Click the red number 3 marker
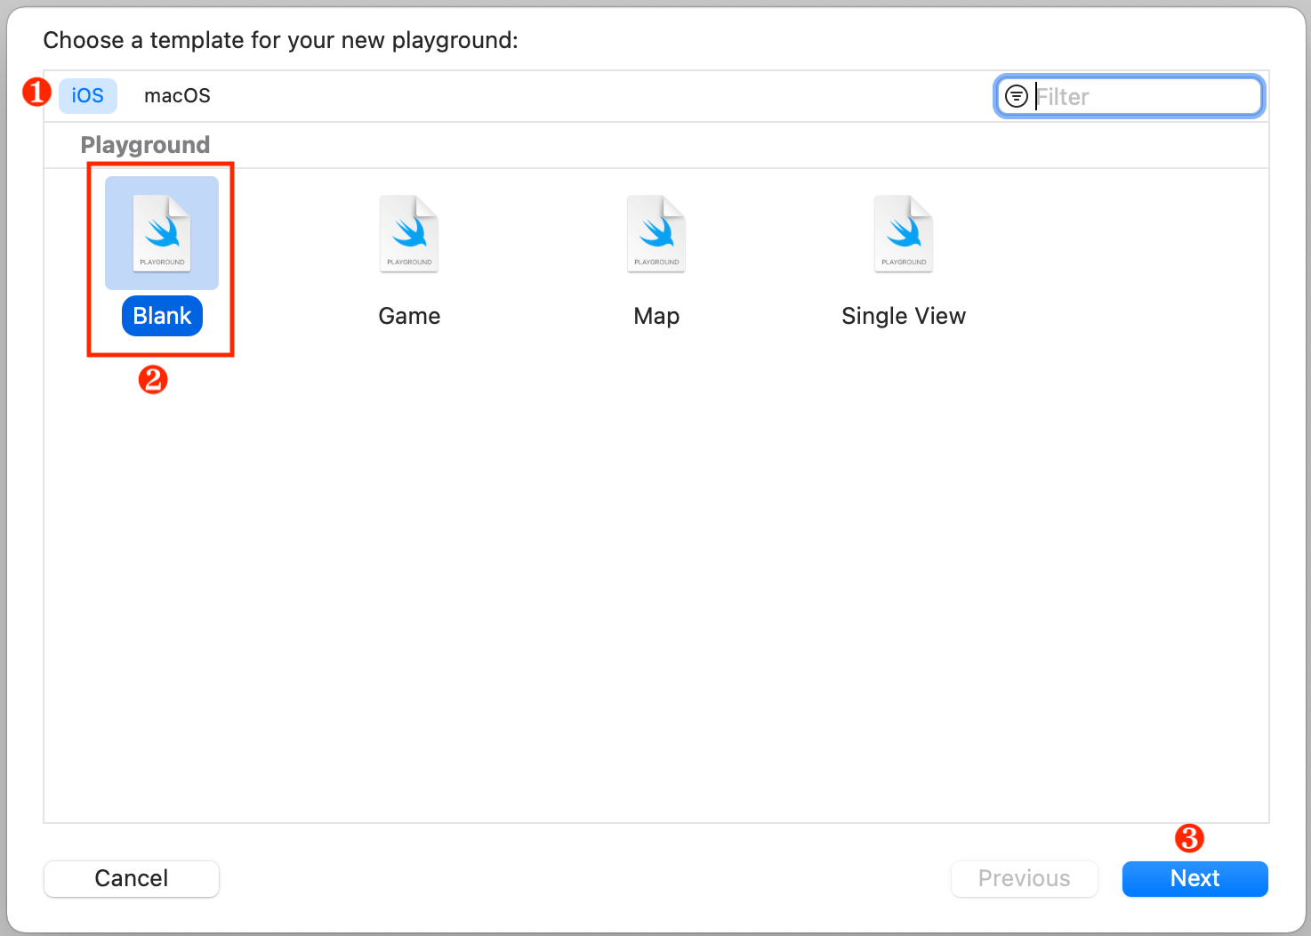This screenshot has height=936, width=1311. point(1189,838)
